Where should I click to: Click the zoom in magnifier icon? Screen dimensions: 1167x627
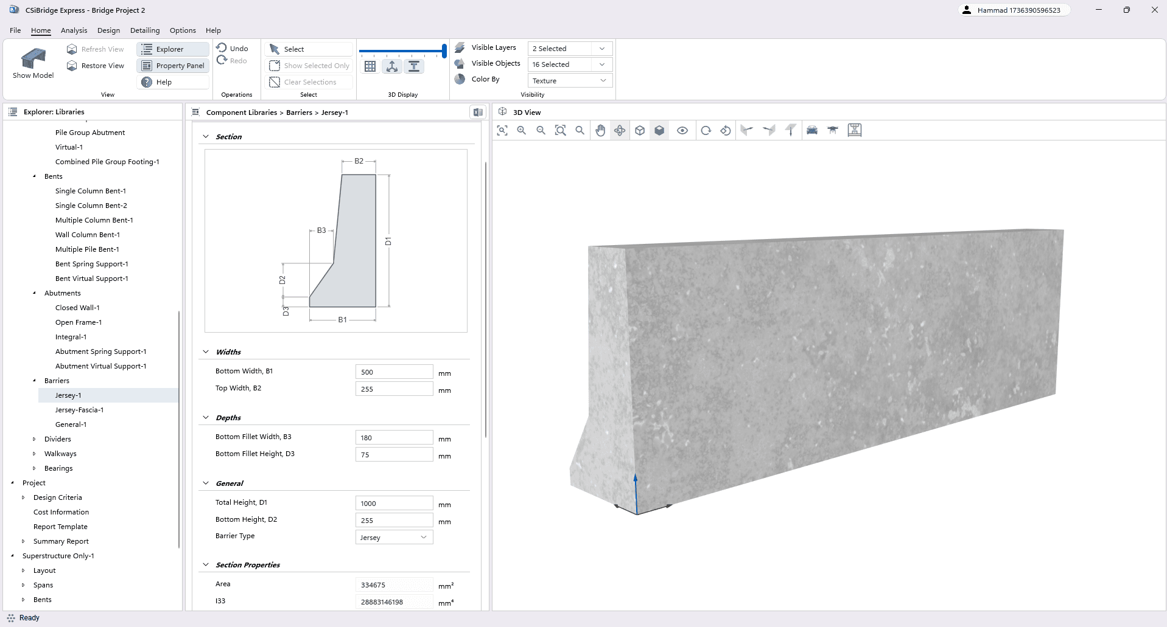click(522, 130)
